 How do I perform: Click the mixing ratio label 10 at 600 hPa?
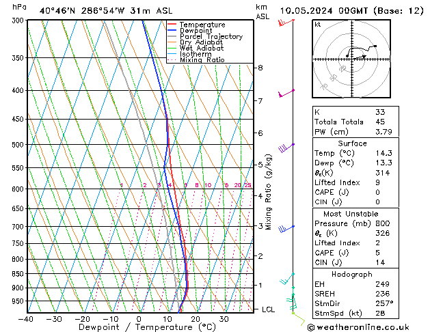point(208,185)
